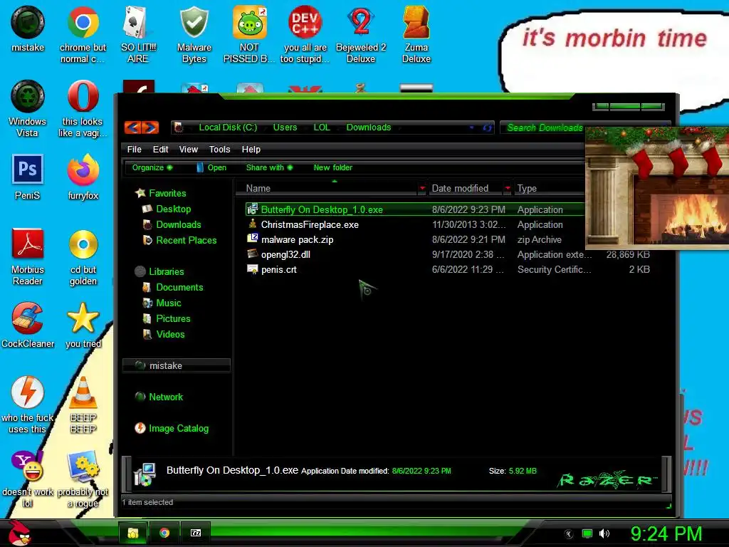729x547 pixels.
Task: Go back with the orange left arrow
Action: coord(133,127)
